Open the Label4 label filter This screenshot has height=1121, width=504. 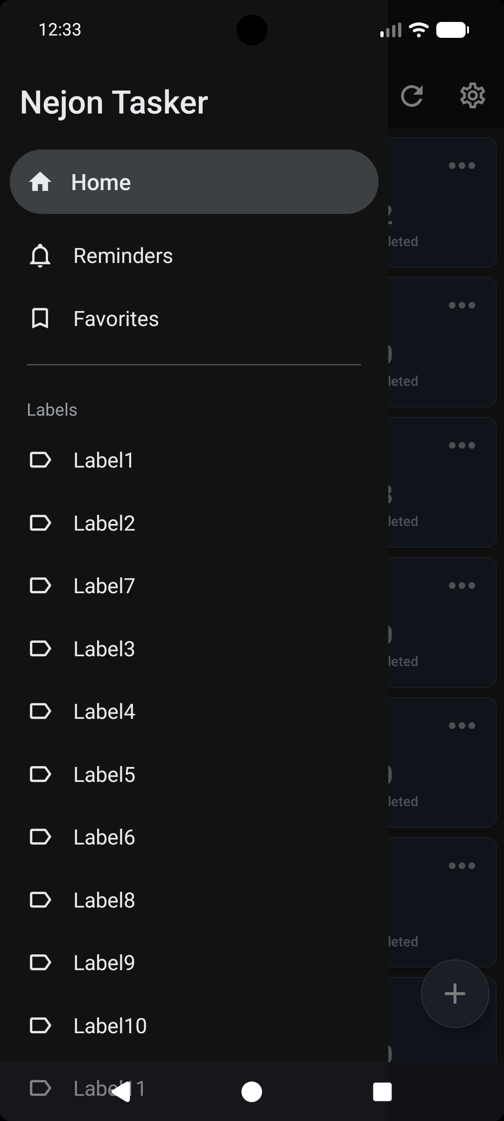[x=105, y=712]
